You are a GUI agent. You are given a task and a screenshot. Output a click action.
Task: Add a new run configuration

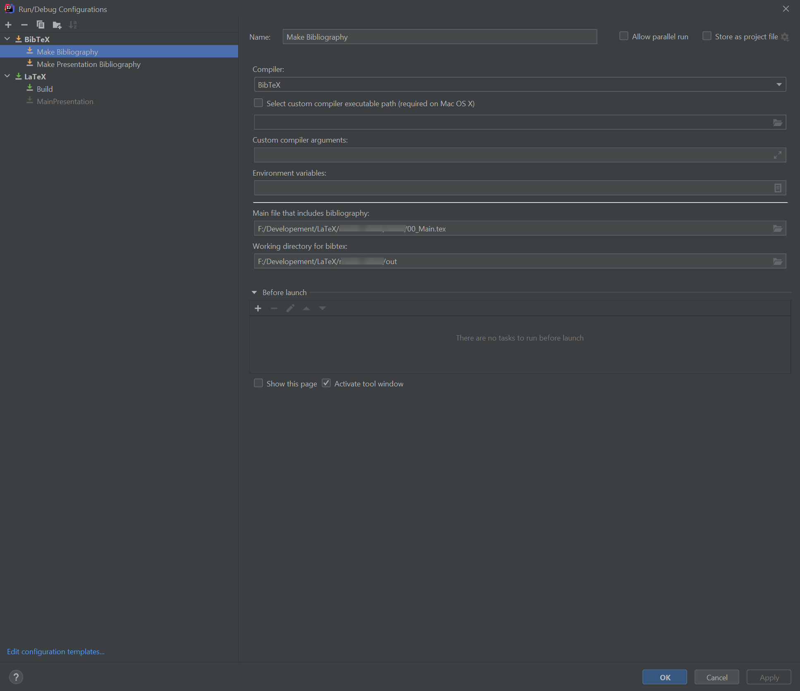click(8, 25)
